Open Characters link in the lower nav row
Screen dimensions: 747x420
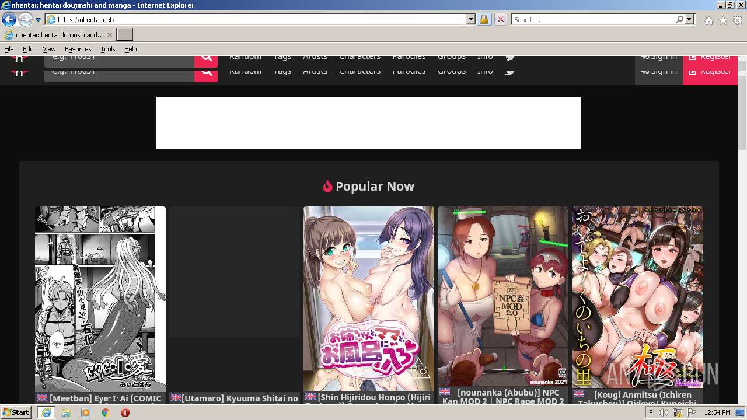[x=359, y=71]
